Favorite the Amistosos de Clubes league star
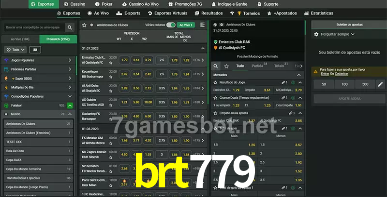The width and height of the screenshot is (387, 197). click(84, 25)
